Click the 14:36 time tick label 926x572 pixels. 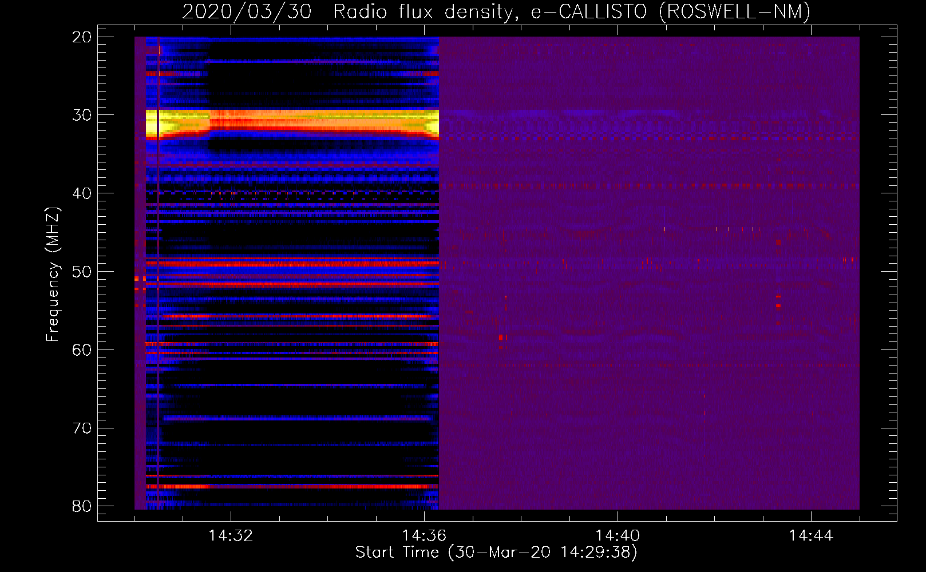point(424,536)
